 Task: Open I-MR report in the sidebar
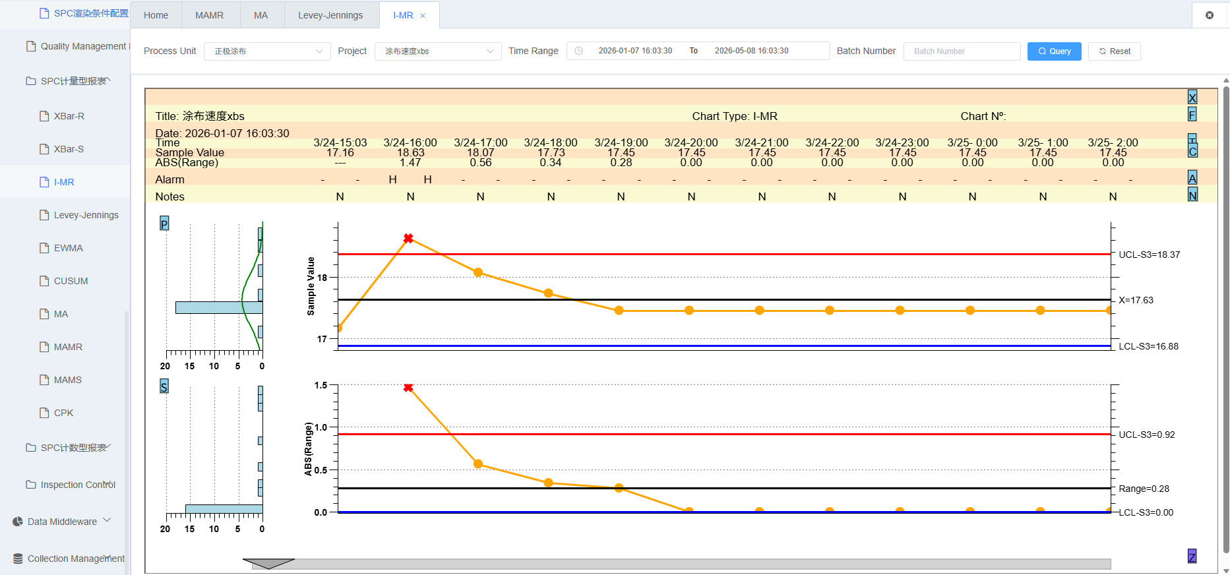[66, 182]
